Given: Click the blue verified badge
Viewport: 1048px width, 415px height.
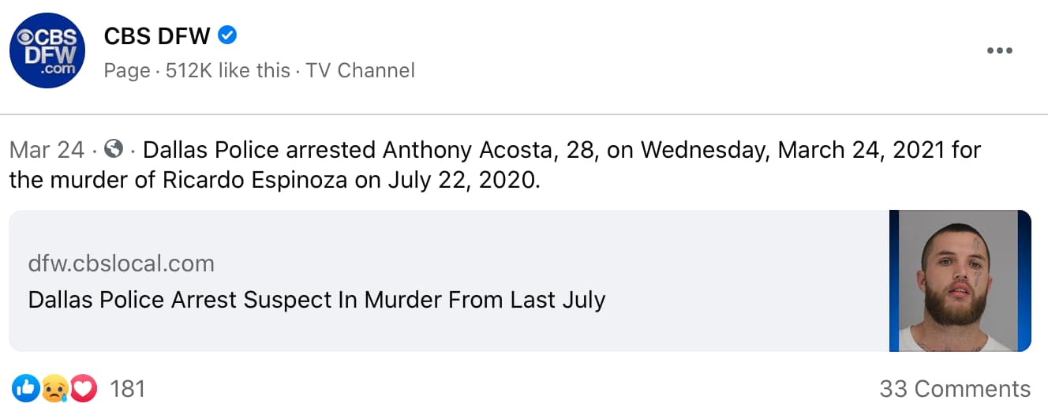Looking at the screenshot, I should coord(227,35).
